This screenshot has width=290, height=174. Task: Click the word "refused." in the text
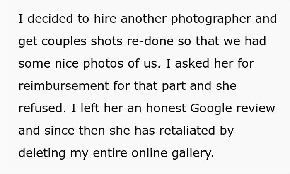tap(42, 108)
